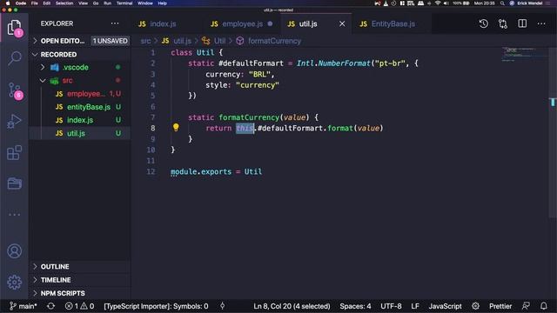Click the main* branch indicator
557x313 pixels.
click(23, 306)
